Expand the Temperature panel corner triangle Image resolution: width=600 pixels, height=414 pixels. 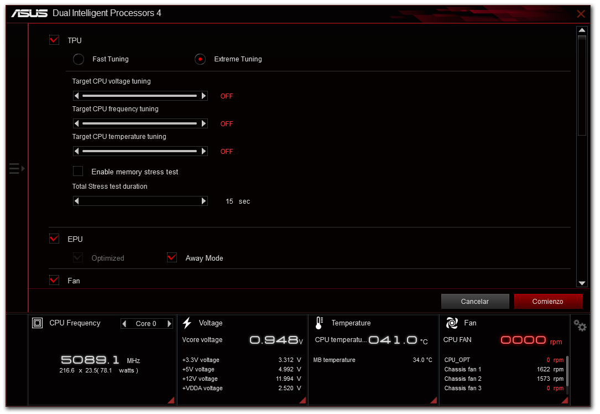pos(434,401)
